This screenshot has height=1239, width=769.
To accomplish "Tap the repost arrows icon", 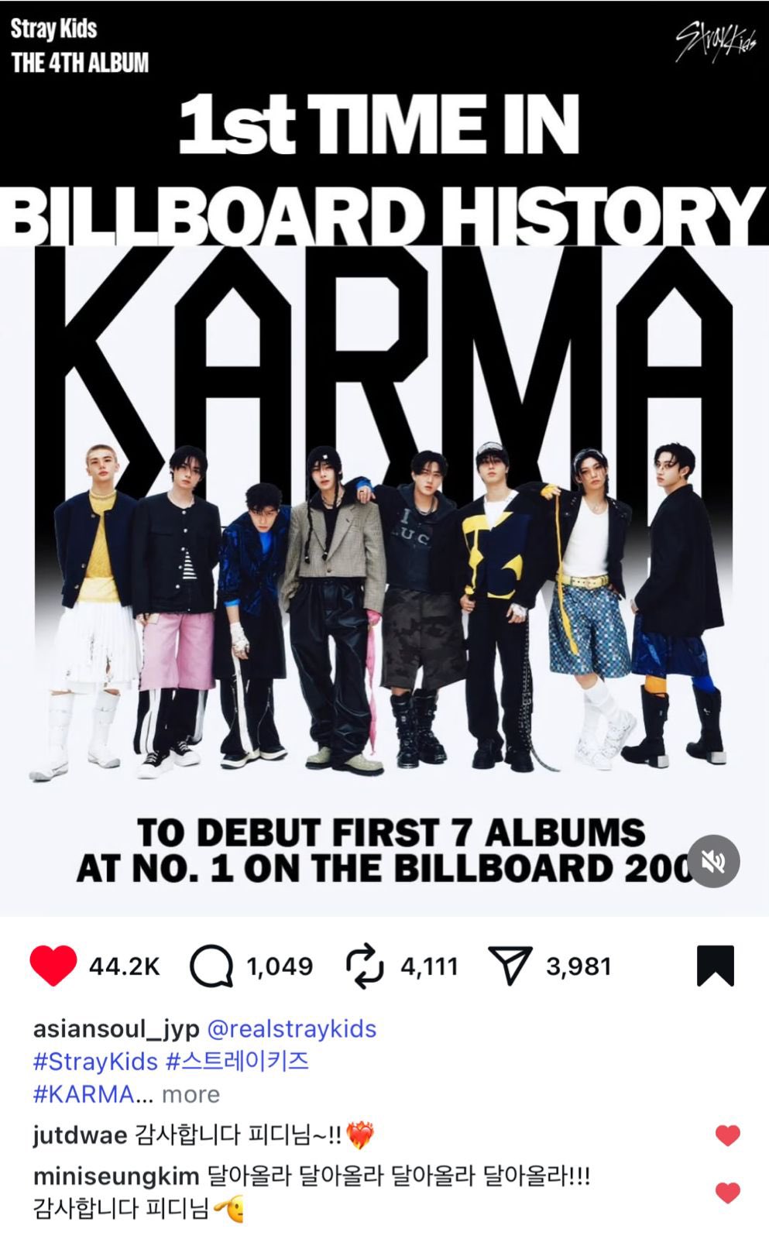I will (365, 966).
